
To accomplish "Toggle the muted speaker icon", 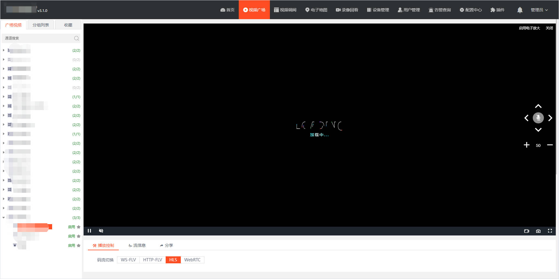I will (x=101, y=231).
